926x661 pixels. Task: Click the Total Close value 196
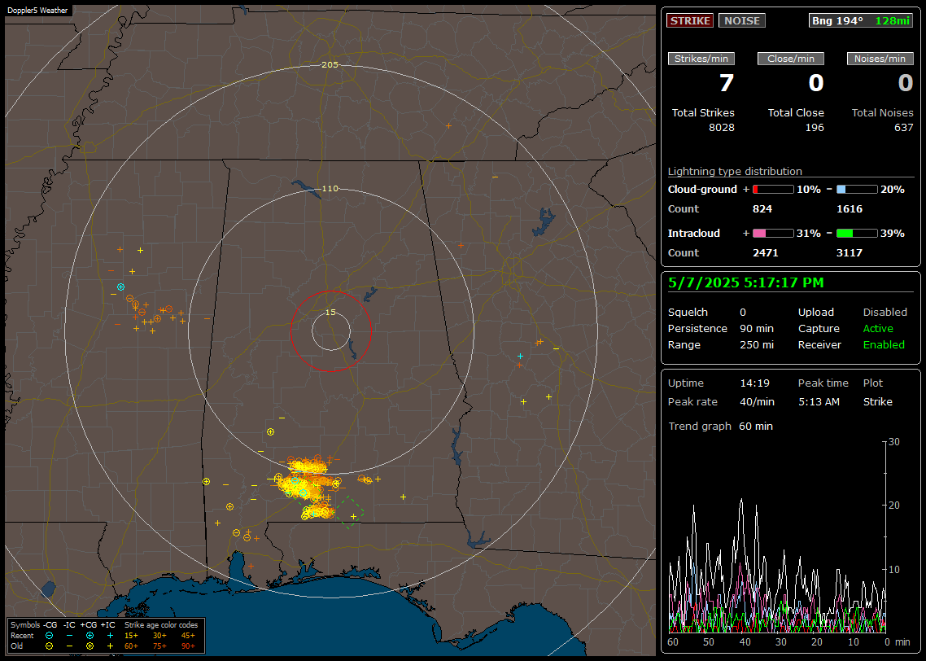pos(815,128)
